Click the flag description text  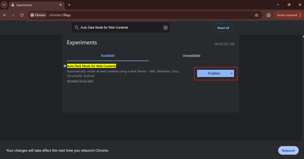click(123, 73)
